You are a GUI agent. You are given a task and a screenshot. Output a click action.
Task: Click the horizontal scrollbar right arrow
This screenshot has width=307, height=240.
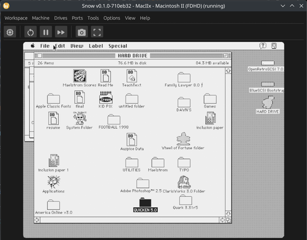(x=222, y=220)
